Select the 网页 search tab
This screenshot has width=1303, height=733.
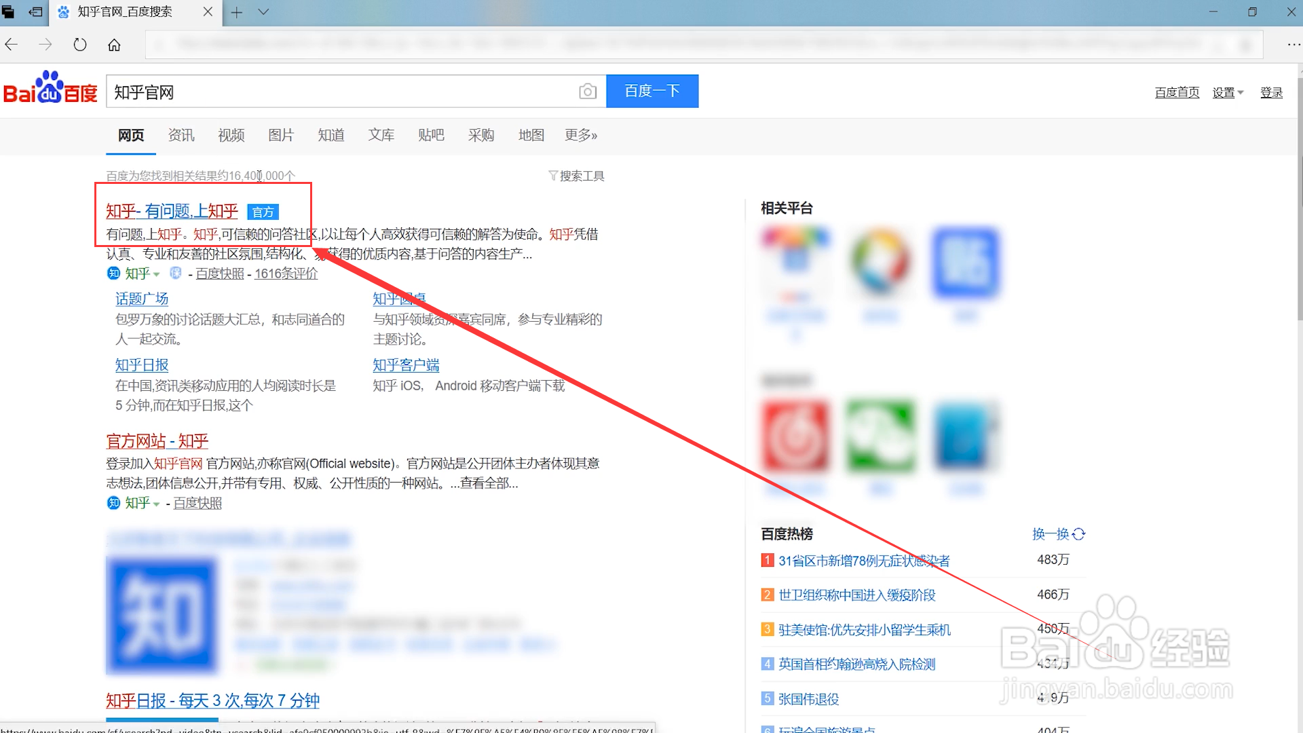[131, 135]
